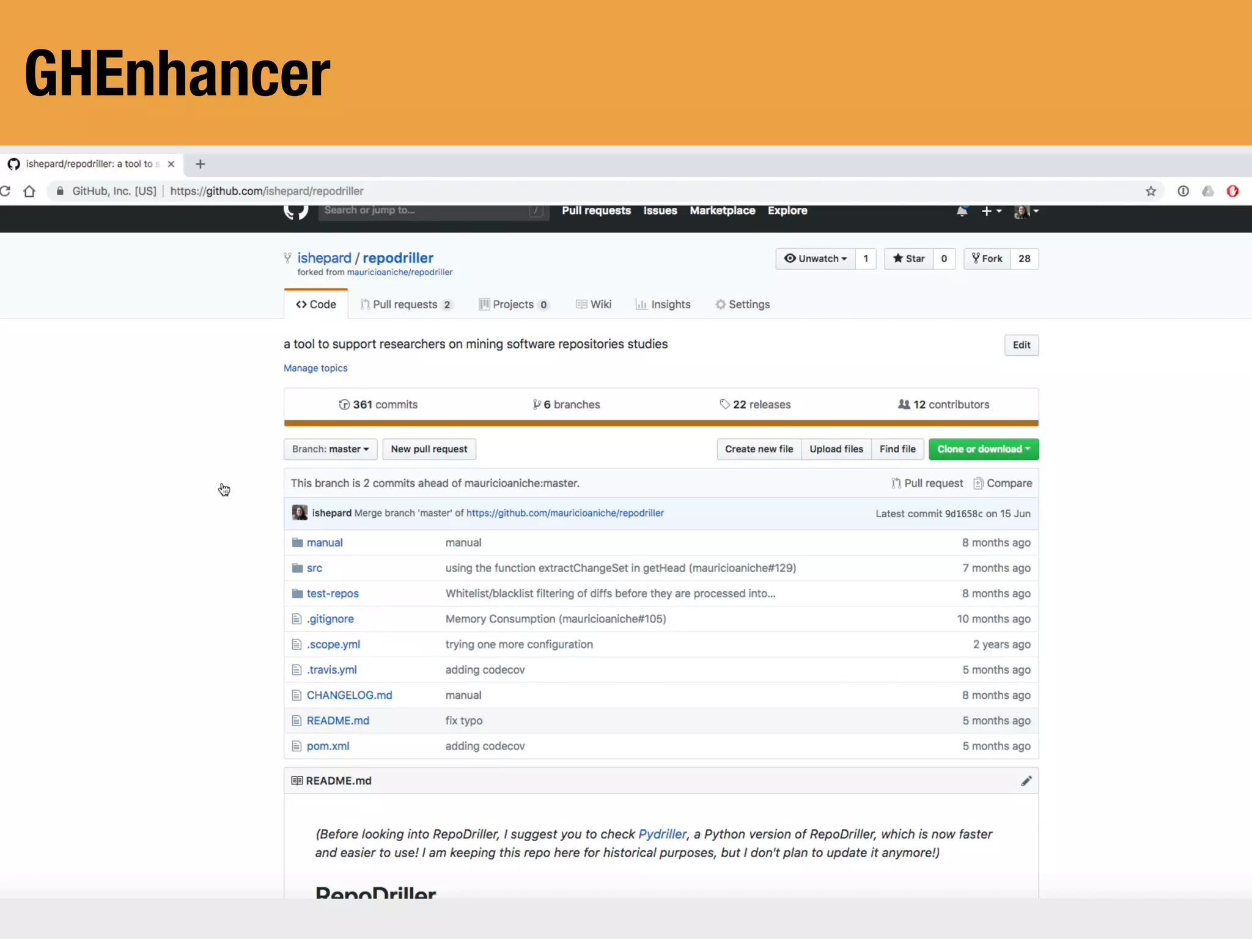The width and height of the screenshot is (1252, 939).
Task: Open Pull requests in top navigation
Action: pos(596,210)
